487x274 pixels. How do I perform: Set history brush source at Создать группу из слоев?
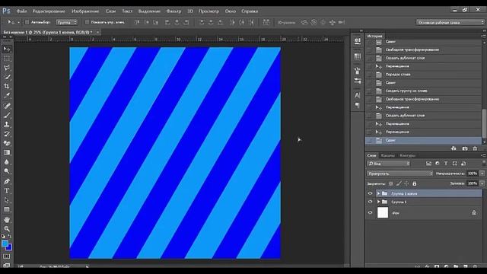click(369, 91)
